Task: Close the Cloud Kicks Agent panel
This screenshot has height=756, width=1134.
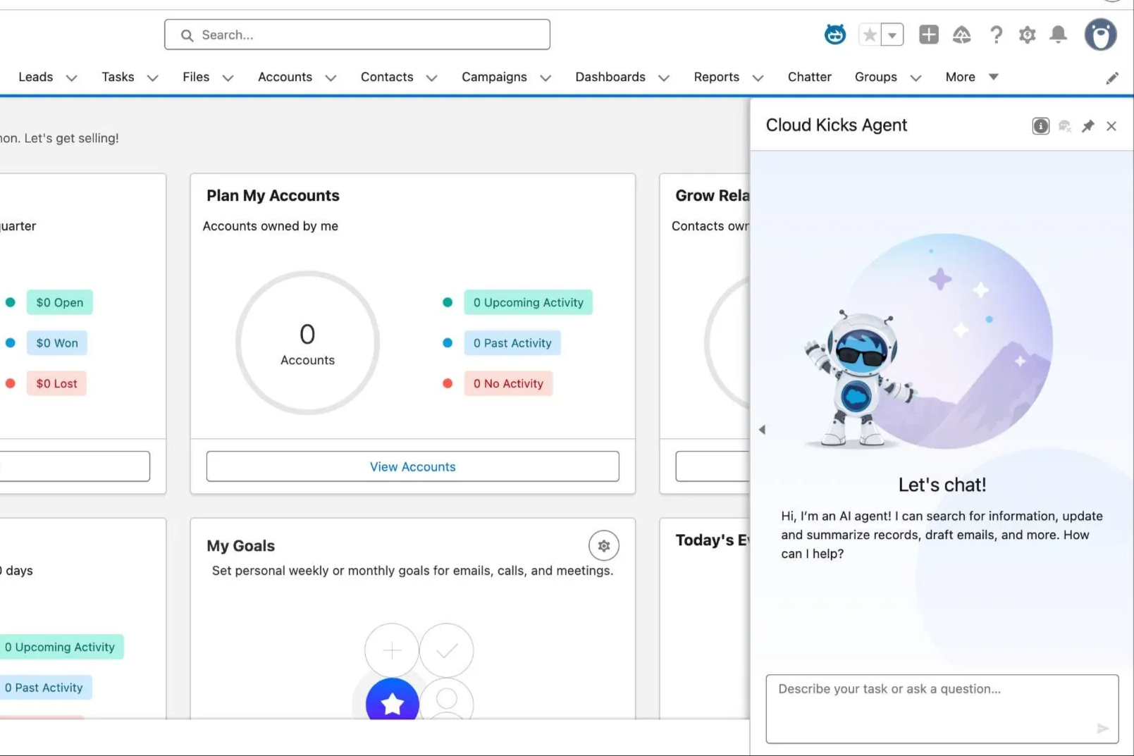Action: 1111,126
